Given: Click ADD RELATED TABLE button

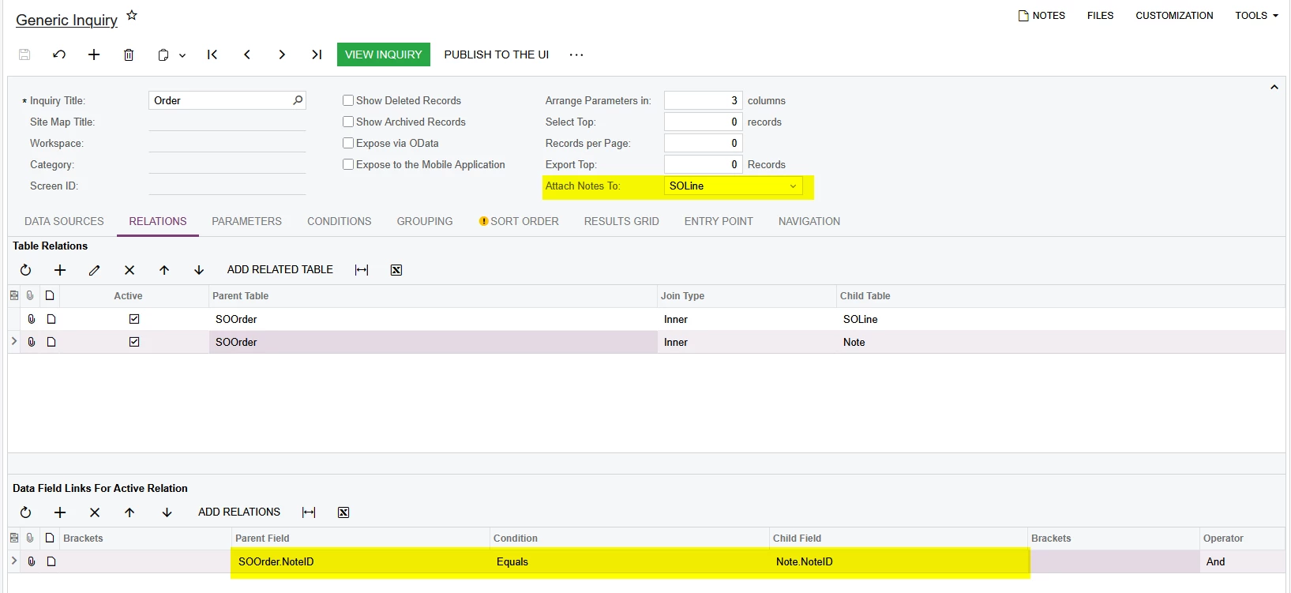Looking at the screenshot, I should (x=280, y=270).
